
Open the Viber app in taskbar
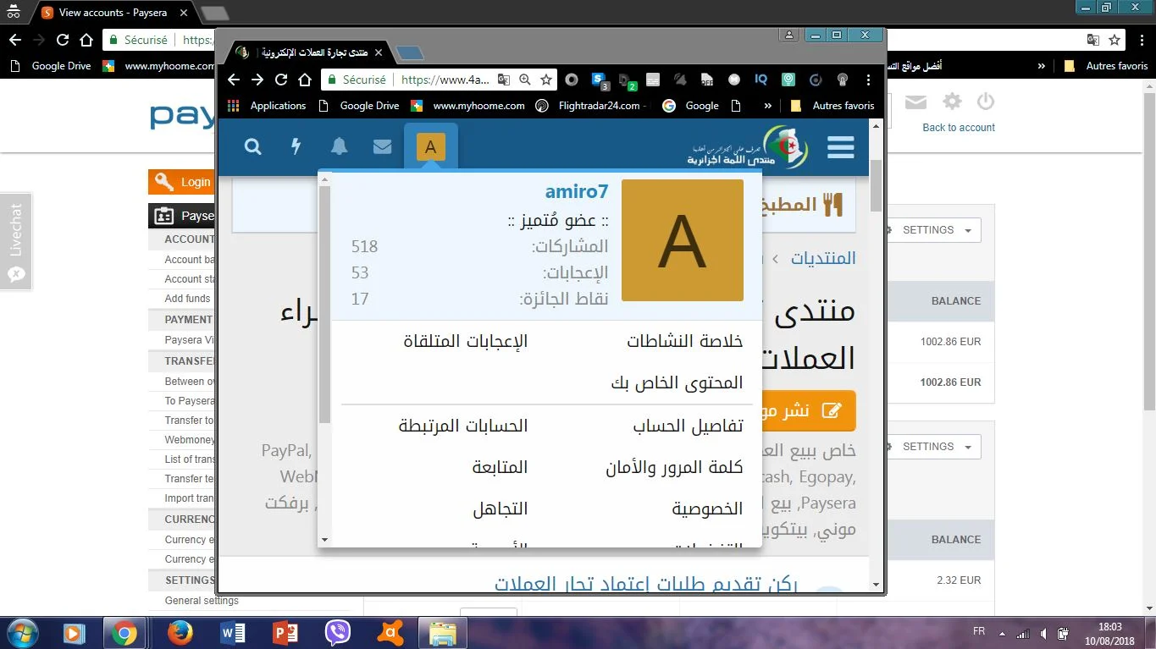click(338, 632)
